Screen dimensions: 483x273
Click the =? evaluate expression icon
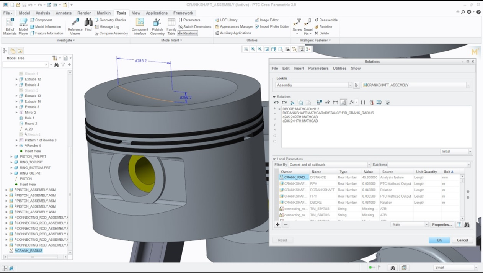327,102
